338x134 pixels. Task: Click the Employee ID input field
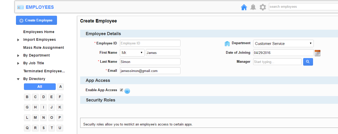[150, 43]
